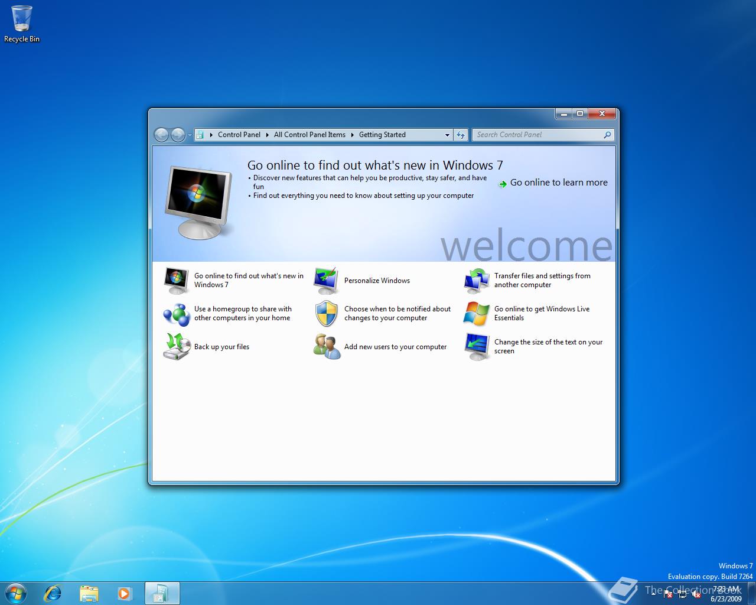Image resolution: width=756 pixels, height=605 pixels.
Task: Click the Transfer files and settings icon
Action: pyautogui.click(x=476, y=281)
